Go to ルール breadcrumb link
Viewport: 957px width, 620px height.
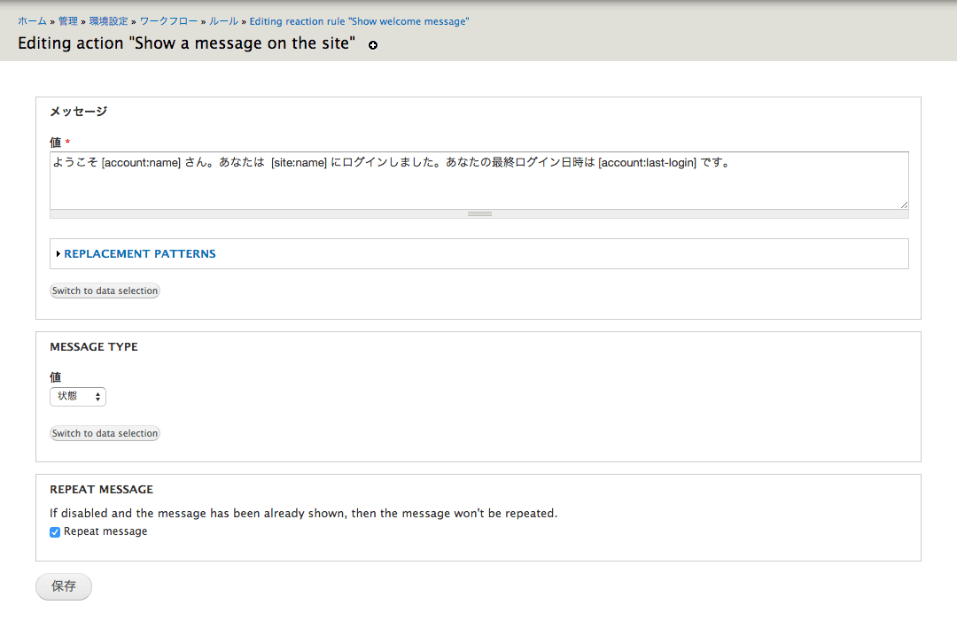(223, 21)
